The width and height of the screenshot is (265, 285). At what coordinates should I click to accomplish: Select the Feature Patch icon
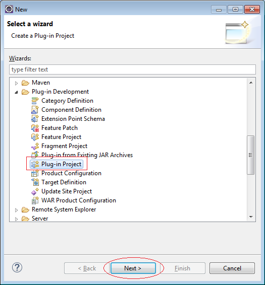click(35, 128)
